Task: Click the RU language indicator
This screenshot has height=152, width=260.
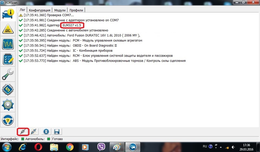Action: point(205,146)
